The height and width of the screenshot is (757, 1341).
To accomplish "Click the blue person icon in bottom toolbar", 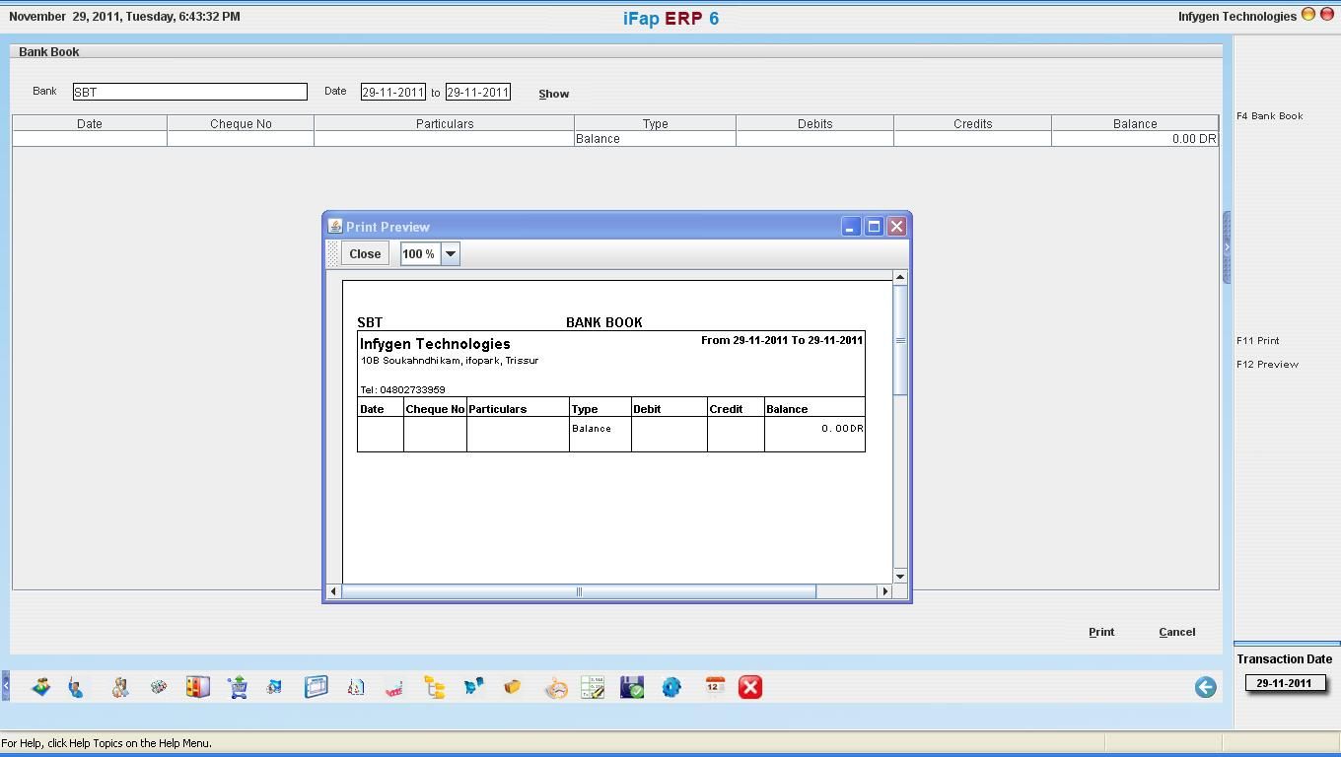I will click(77, 687).
